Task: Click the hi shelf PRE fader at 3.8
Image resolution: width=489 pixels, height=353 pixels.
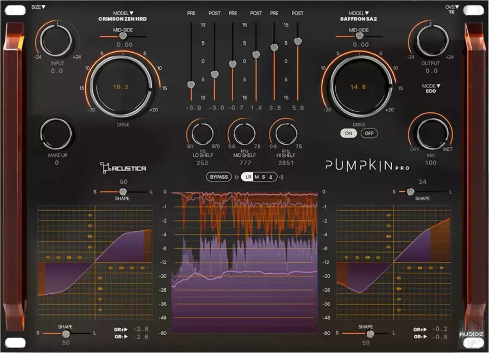Action: (x=274, y=47)
